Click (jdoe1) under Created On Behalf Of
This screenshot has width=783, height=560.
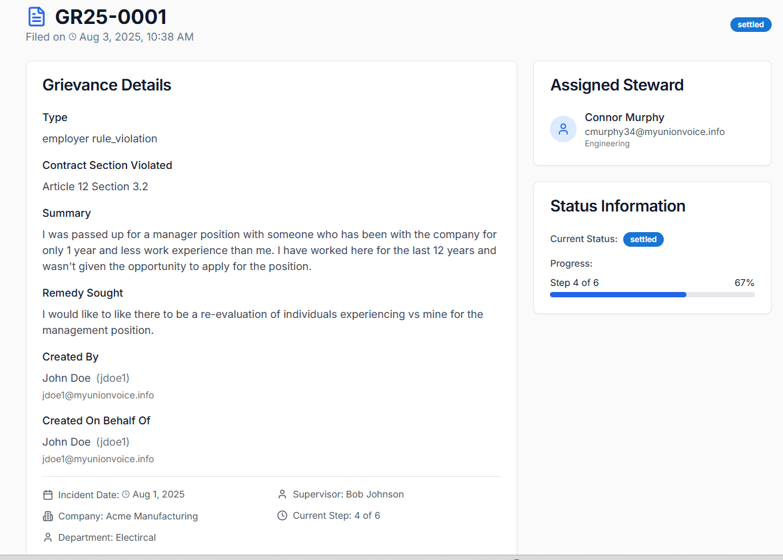(113, 441)
